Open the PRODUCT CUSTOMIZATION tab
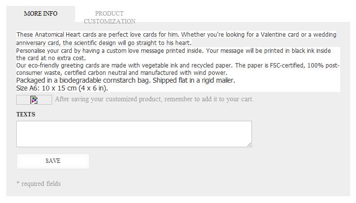356x203 pixels. point(110,18)
